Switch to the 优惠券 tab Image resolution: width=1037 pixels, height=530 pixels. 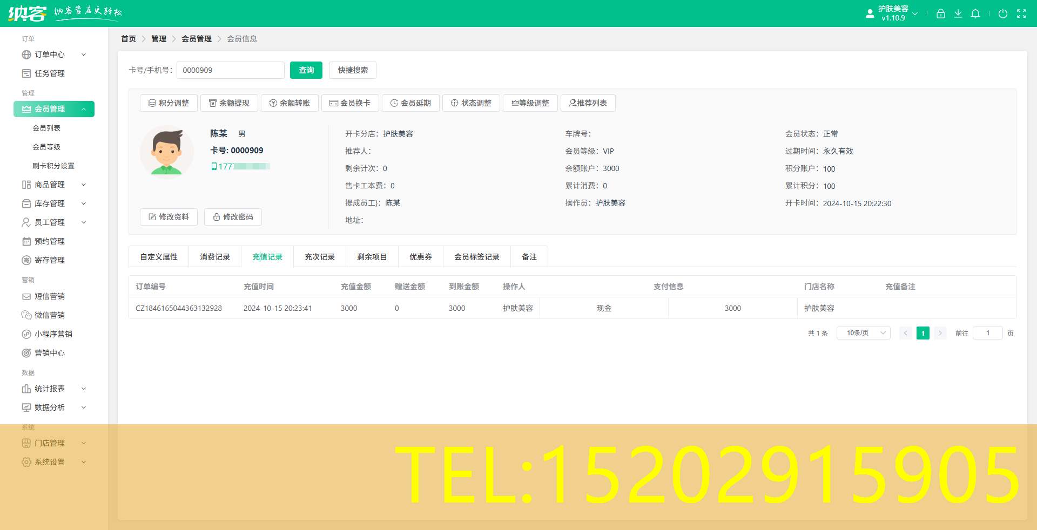click(420, 256)
